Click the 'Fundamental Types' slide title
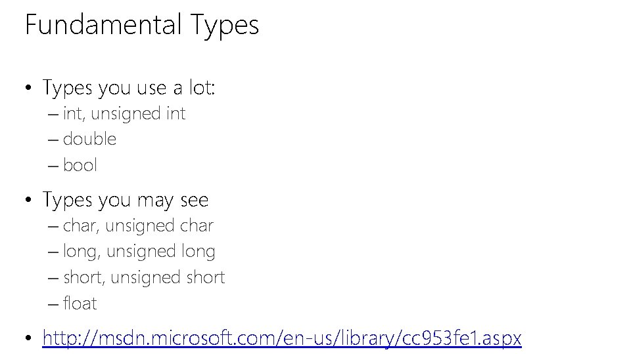Screen dimensions: 631x354 (x=142, y=26)
